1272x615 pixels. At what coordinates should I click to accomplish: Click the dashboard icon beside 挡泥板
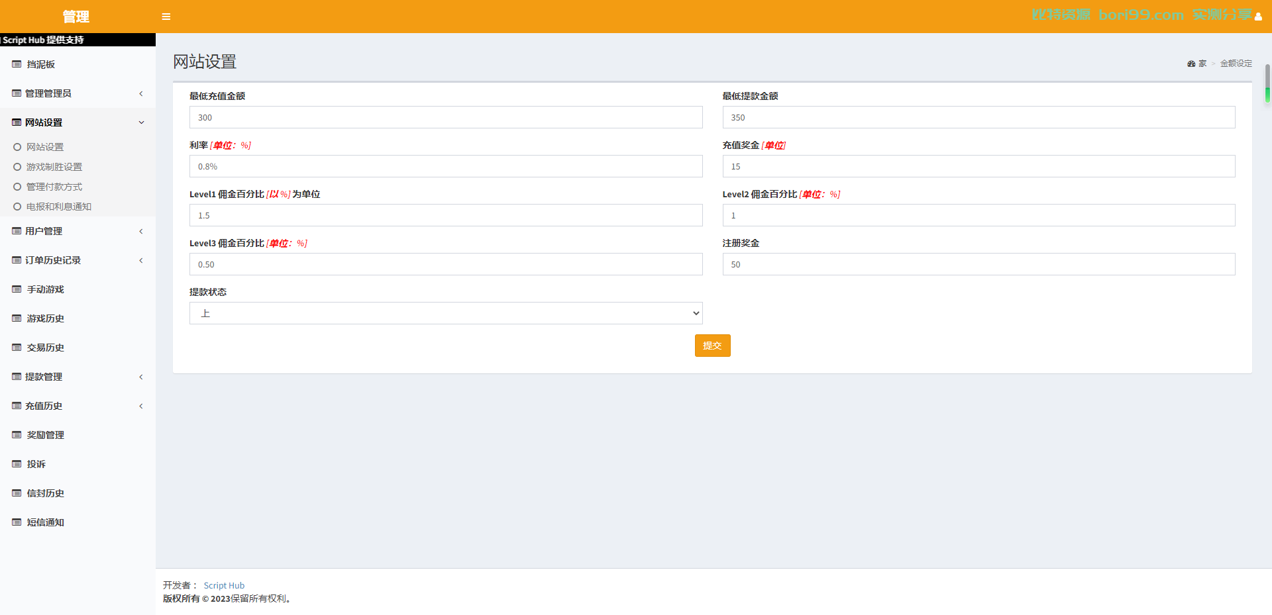tap(17, 64)
